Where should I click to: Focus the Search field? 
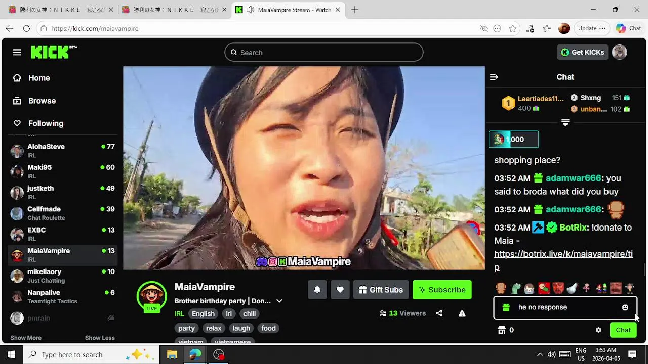[x=324, y=53]
